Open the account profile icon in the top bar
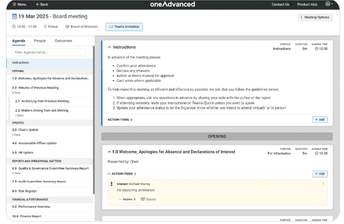The height and width of the screenshot is (224, 344). coord(327,4)
